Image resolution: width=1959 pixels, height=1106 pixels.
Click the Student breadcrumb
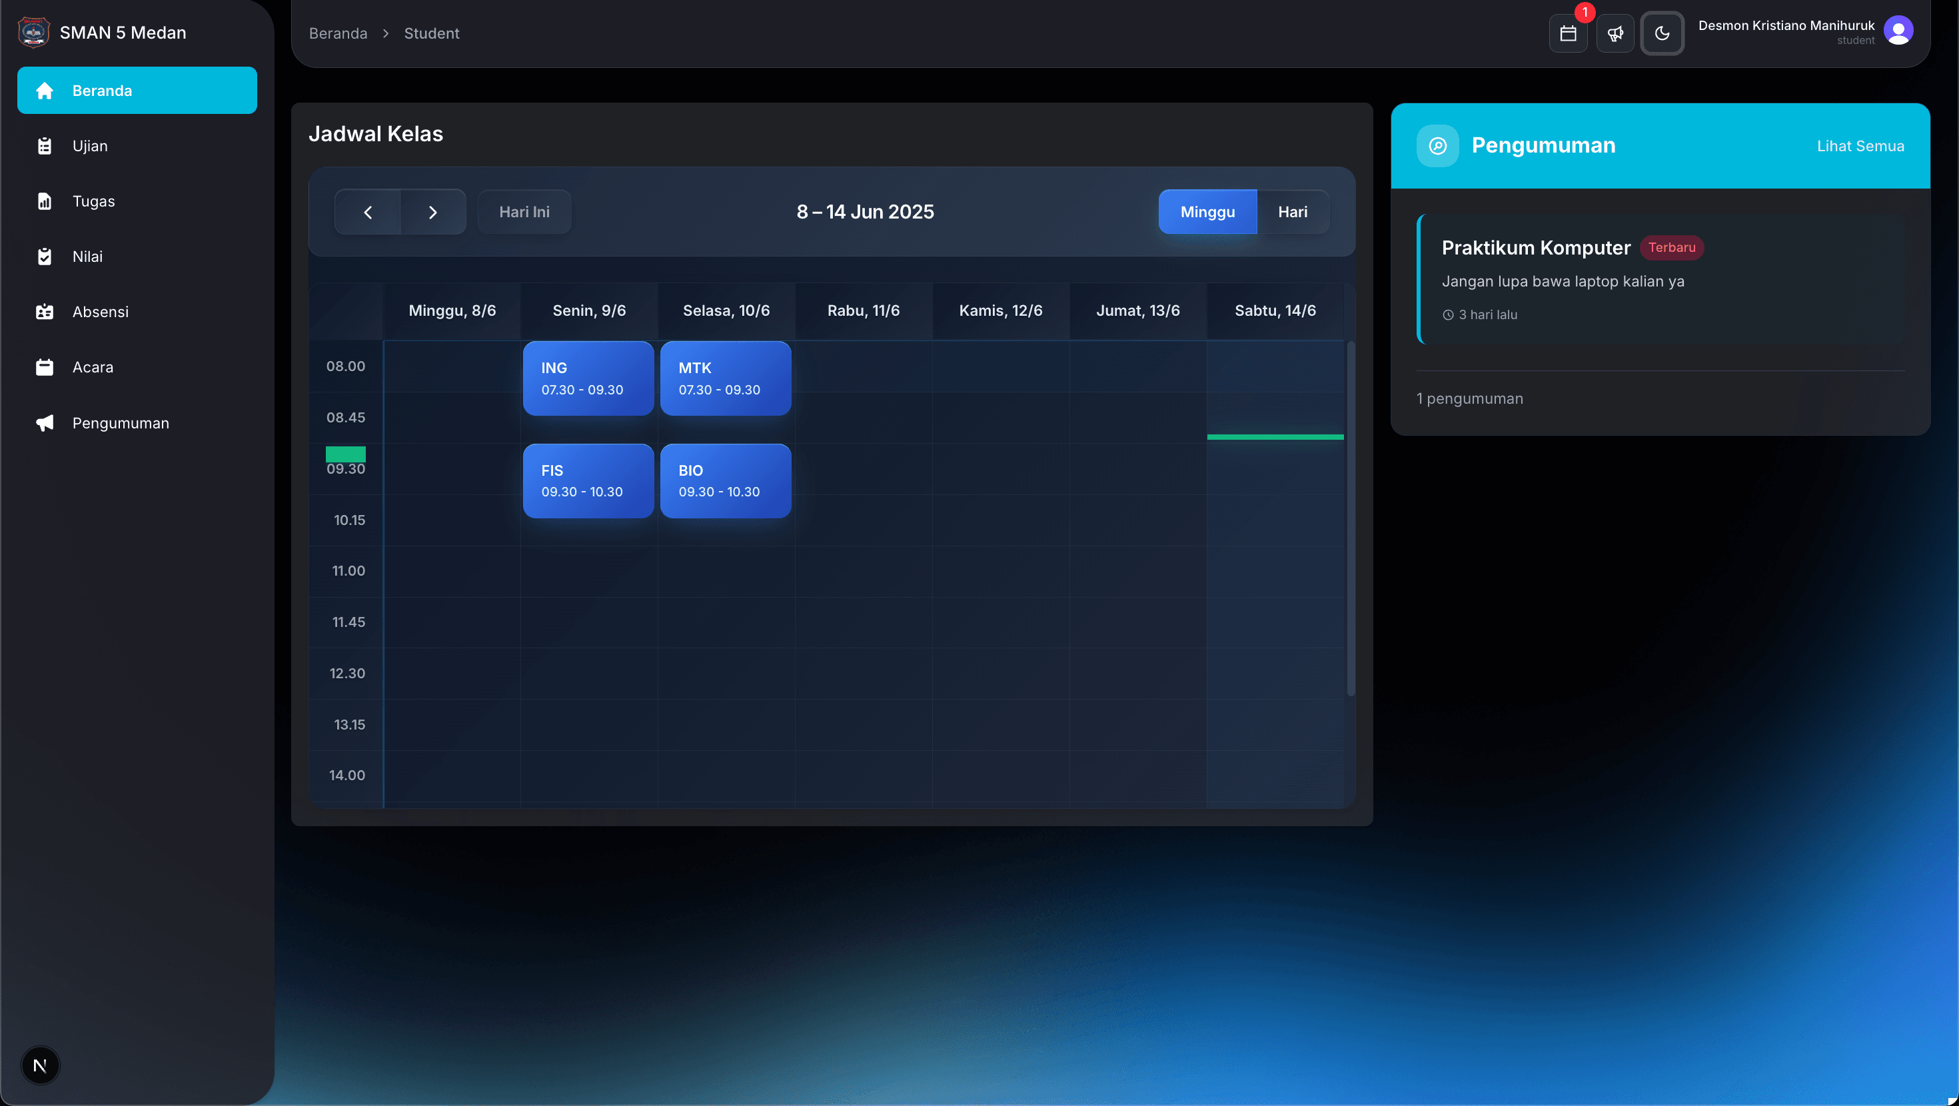point(431,33)
